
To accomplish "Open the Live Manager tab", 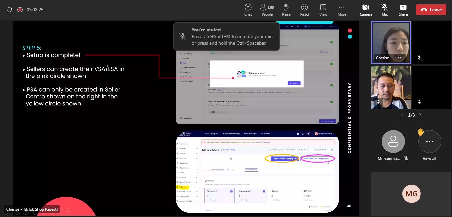I will click(x=250, y=133).
